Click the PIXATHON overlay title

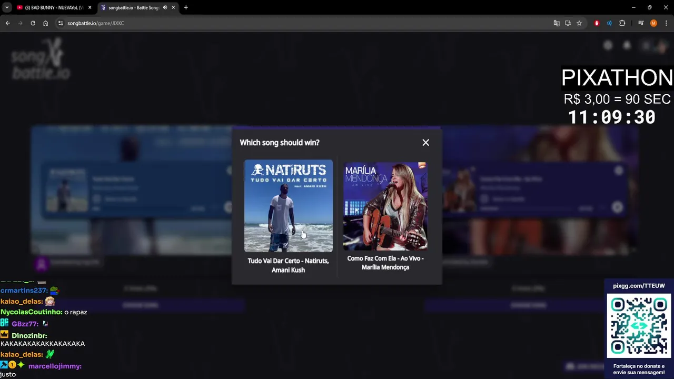[617, 78]
